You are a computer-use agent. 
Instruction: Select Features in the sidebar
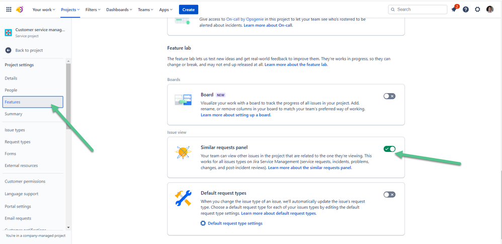click(x=33, y=102)
